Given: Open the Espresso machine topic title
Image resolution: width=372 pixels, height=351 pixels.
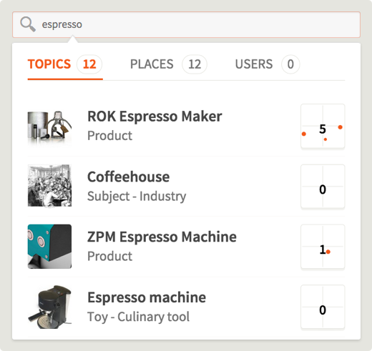Looking at the screenshot, I should [147, 297].
